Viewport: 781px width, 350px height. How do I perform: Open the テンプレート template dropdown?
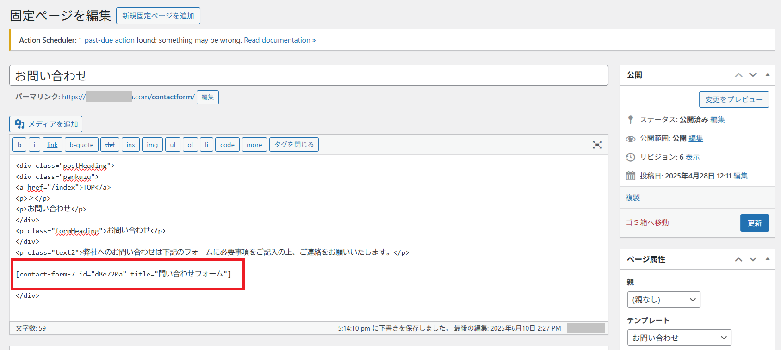pyautogui.click(x=679, y=338)
